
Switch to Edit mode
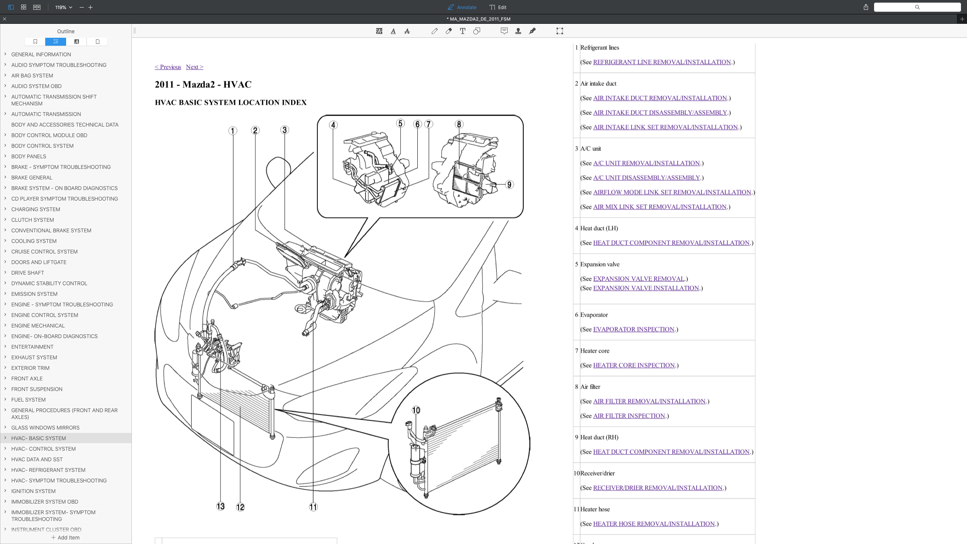click(498, 7)
